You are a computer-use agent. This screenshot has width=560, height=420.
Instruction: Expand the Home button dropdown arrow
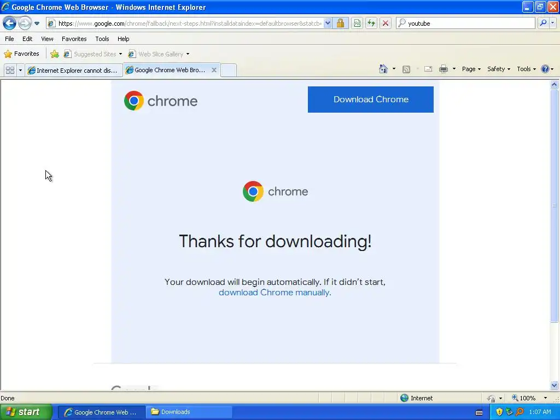tap(394, 69)
